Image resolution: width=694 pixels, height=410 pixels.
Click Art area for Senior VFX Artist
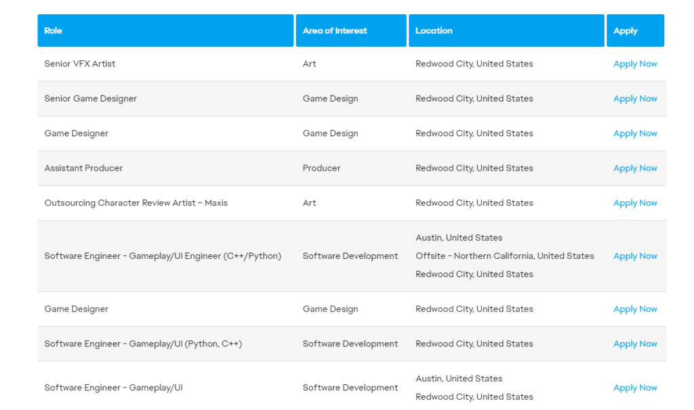[309, 64]
